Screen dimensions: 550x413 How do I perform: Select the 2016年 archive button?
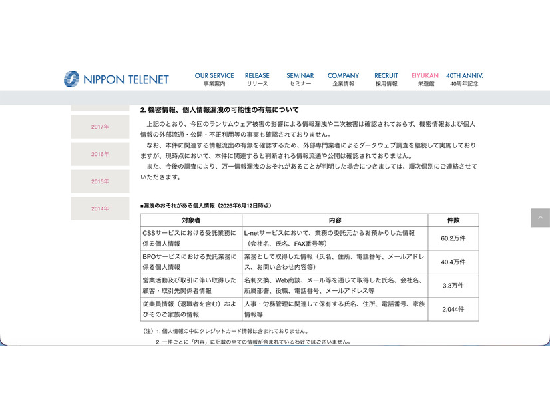100,154
